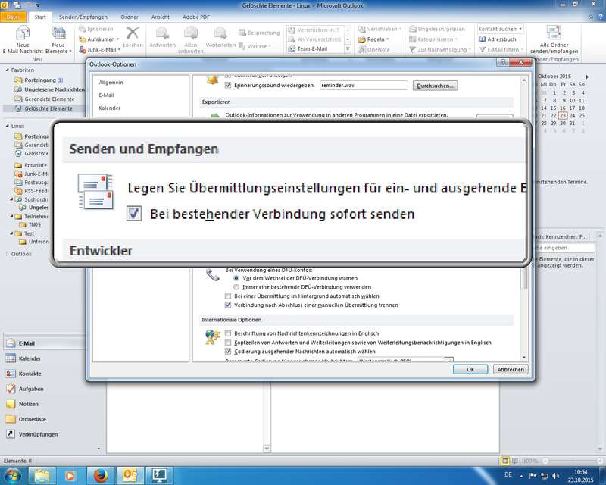Enable Beschriftung von Nachrichtenkennzeichnungen in Englisch
This screenshot has width=606, height=485.
pyautogui.click(x=228, y=333)
